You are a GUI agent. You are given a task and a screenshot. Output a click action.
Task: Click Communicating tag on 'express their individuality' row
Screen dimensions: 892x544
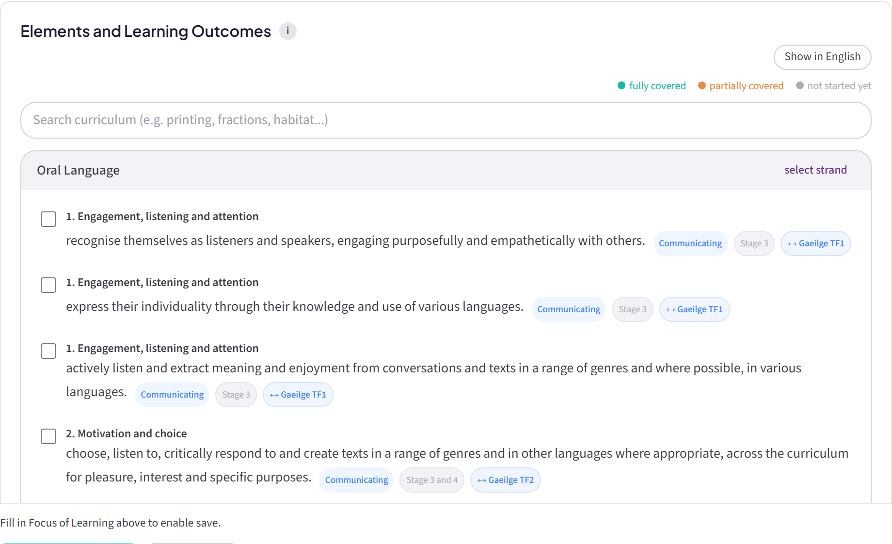coord(569,309)
